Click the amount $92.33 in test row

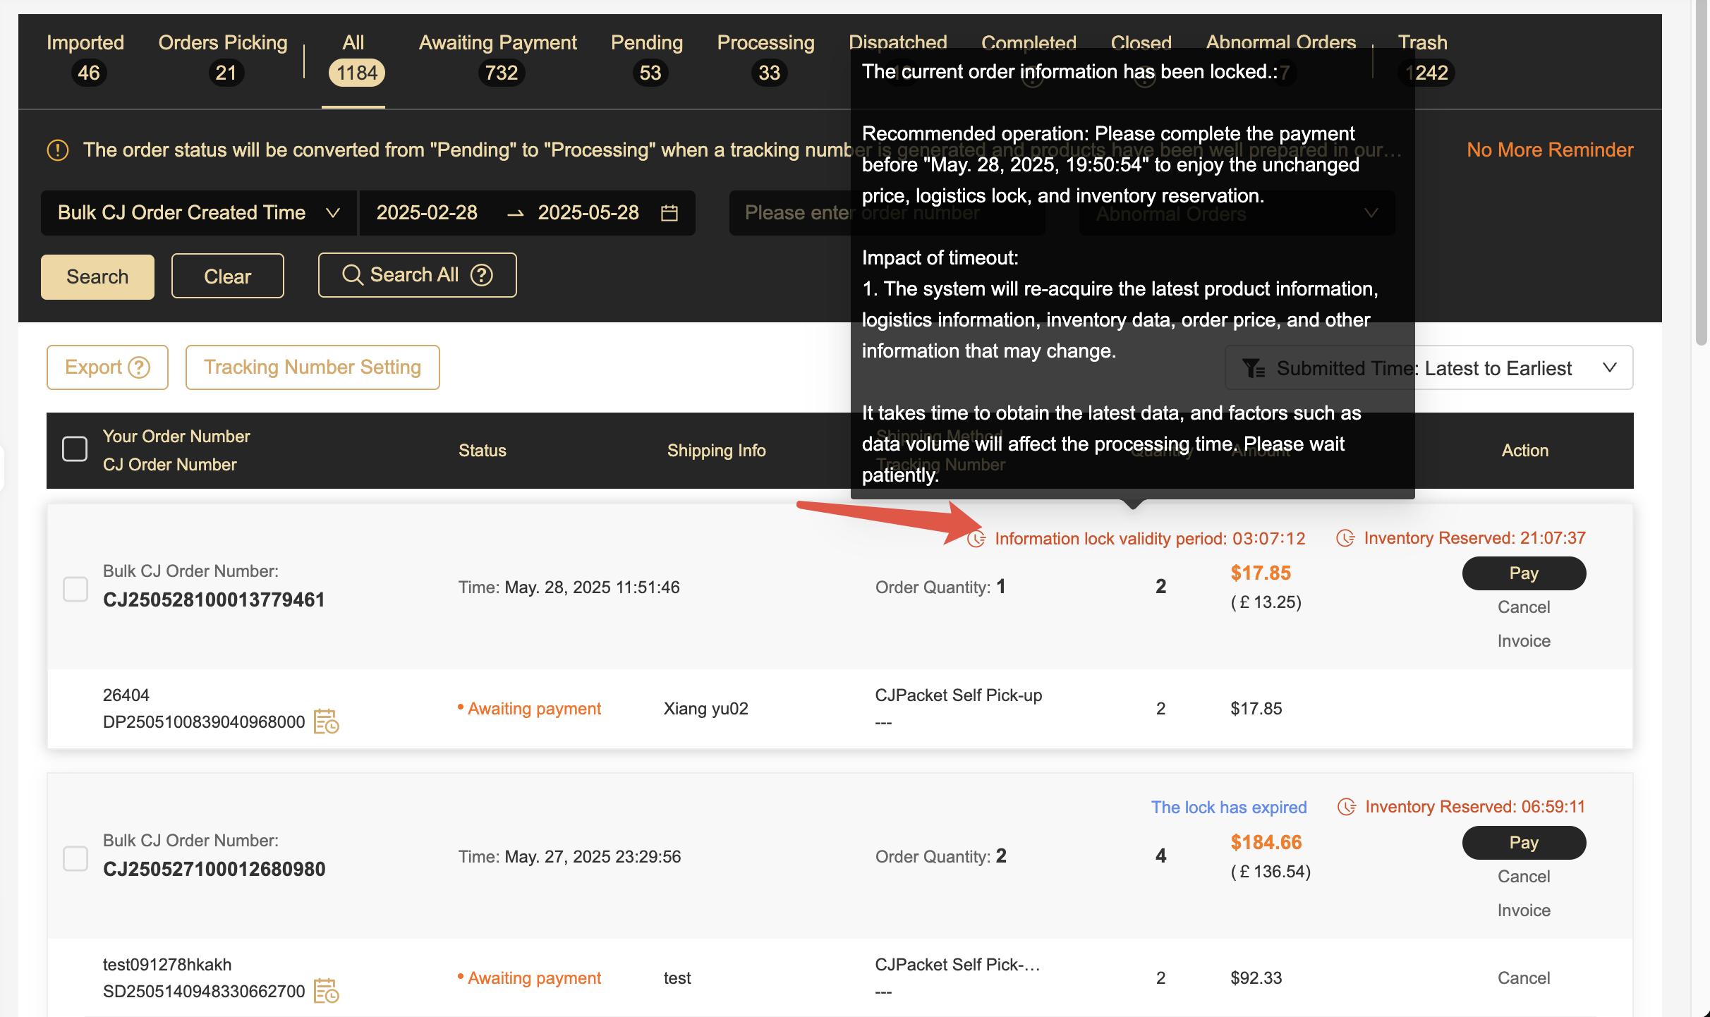(x=1256, y=978)
